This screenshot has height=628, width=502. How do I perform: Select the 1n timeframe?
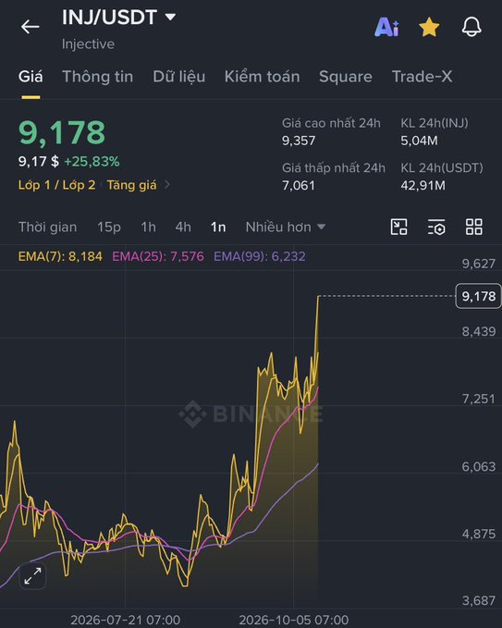[218, 228]
